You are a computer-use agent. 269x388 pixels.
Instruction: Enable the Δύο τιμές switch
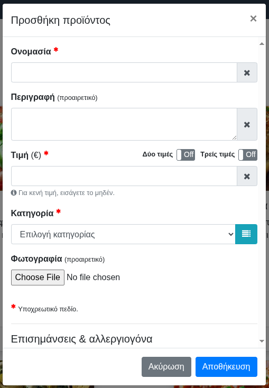[185, 155]
